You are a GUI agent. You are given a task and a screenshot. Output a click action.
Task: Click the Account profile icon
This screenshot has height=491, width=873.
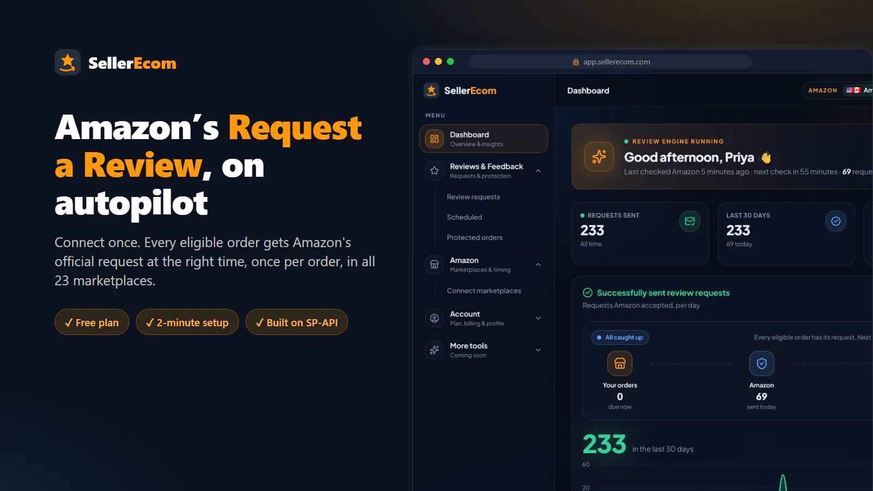click(434, 318)
